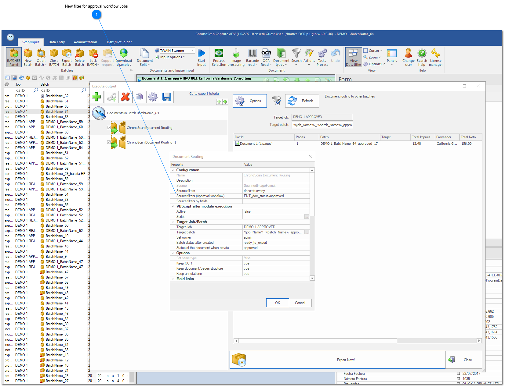Toggle the View Doc. titles icon
This screenshot has width=505, height=387.
(354, 57)
